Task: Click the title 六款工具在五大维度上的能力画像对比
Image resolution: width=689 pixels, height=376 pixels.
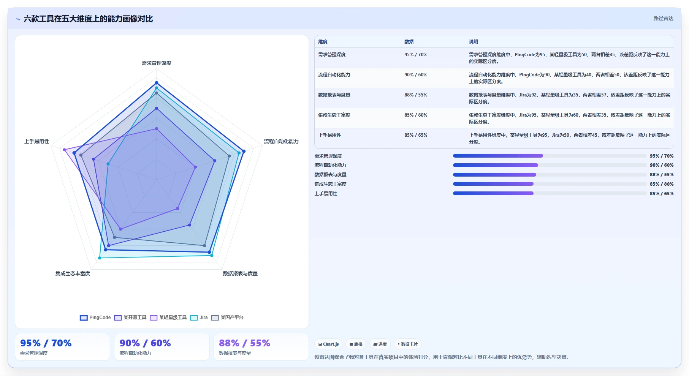Action: tap(88, 19)
